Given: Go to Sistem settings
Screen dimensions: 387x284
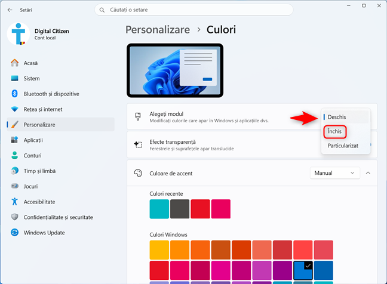Looking at the screenshot, I should point(61,78).
